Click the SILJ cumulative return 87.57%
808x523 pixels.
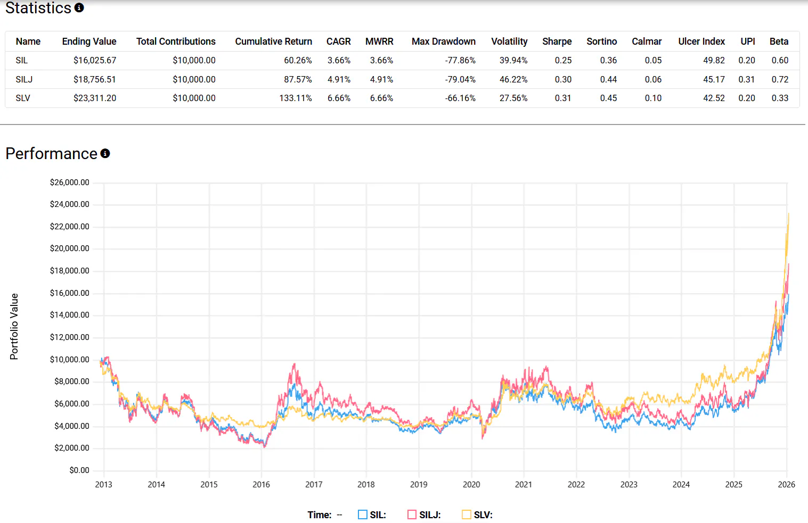(x=298, y=80)
